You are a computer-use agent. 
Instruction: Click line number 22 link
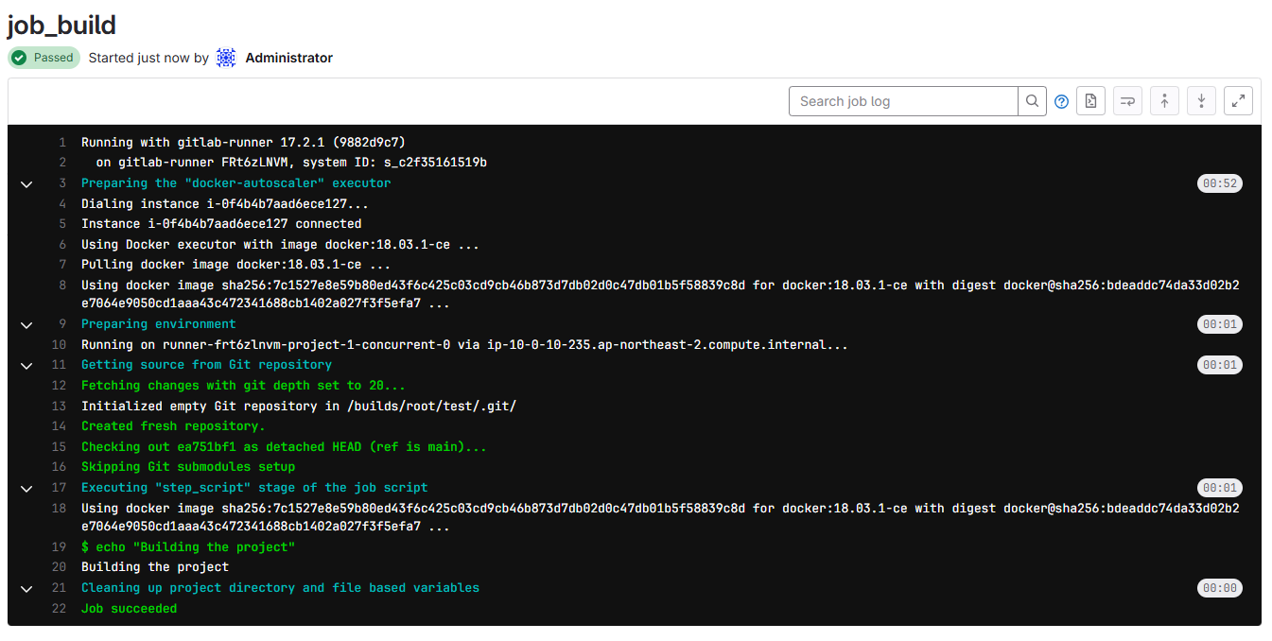pyautogui.click(x=59, y=609)
